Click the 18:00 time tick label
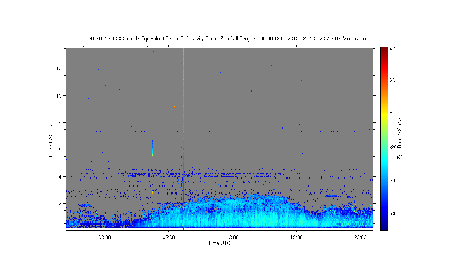Screen dimensions: 462x277 tap(296, 238)
